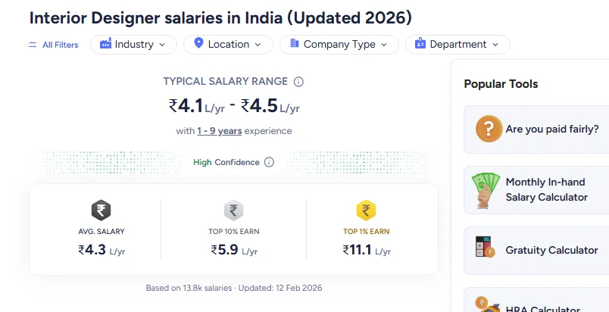
Task: Open Are you paid fairly? tool
Action: (551, 129)
